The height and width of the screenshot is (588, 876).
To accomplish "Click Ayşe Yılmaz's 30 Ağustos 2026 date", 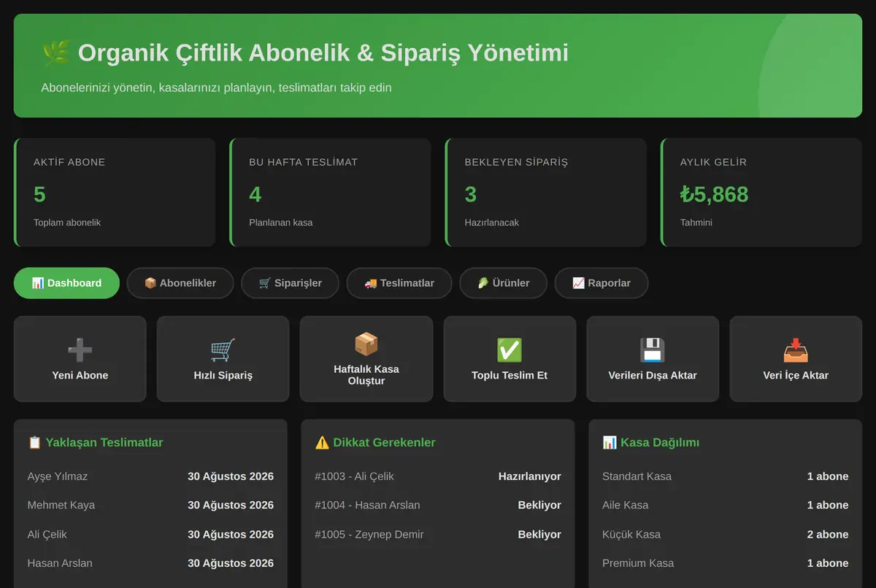I will tap(231, 476).
